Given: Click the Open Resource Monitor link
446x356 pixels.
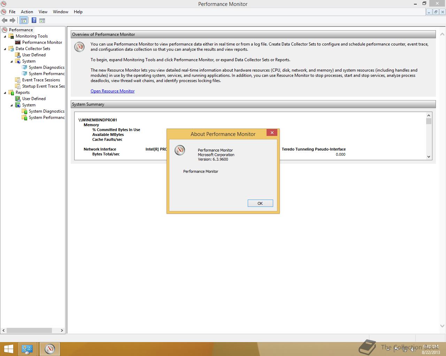Looking at the screenshot, I should click(x=113, y=91).
